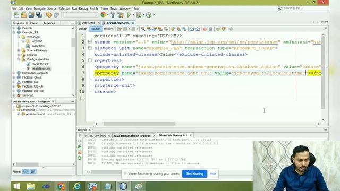This screenshot has height=191, width=340.
Task: Click the Projects panel vertical scrollbar thumb
Action: tap(73, 42)
